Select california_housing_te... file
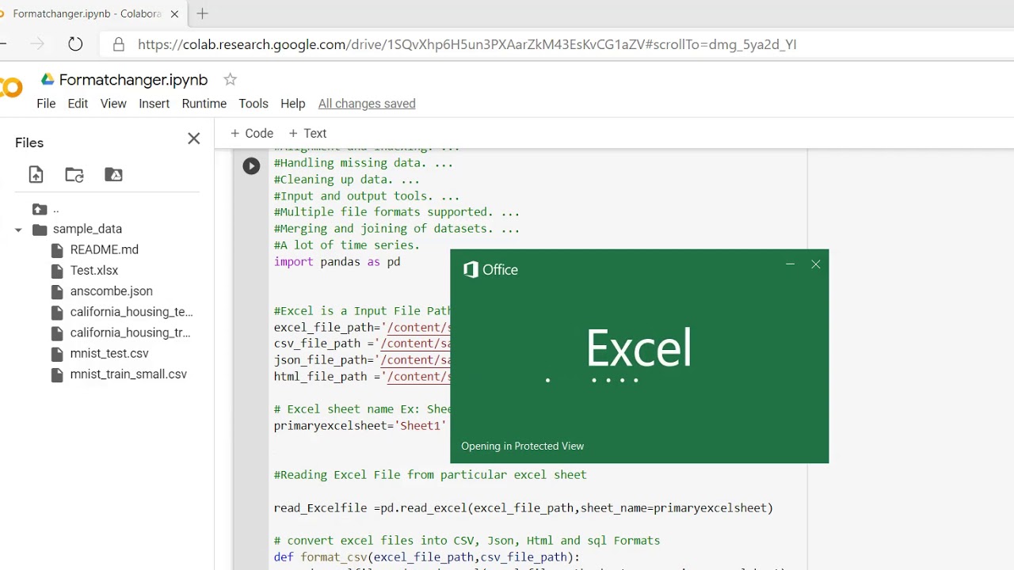 132,312
